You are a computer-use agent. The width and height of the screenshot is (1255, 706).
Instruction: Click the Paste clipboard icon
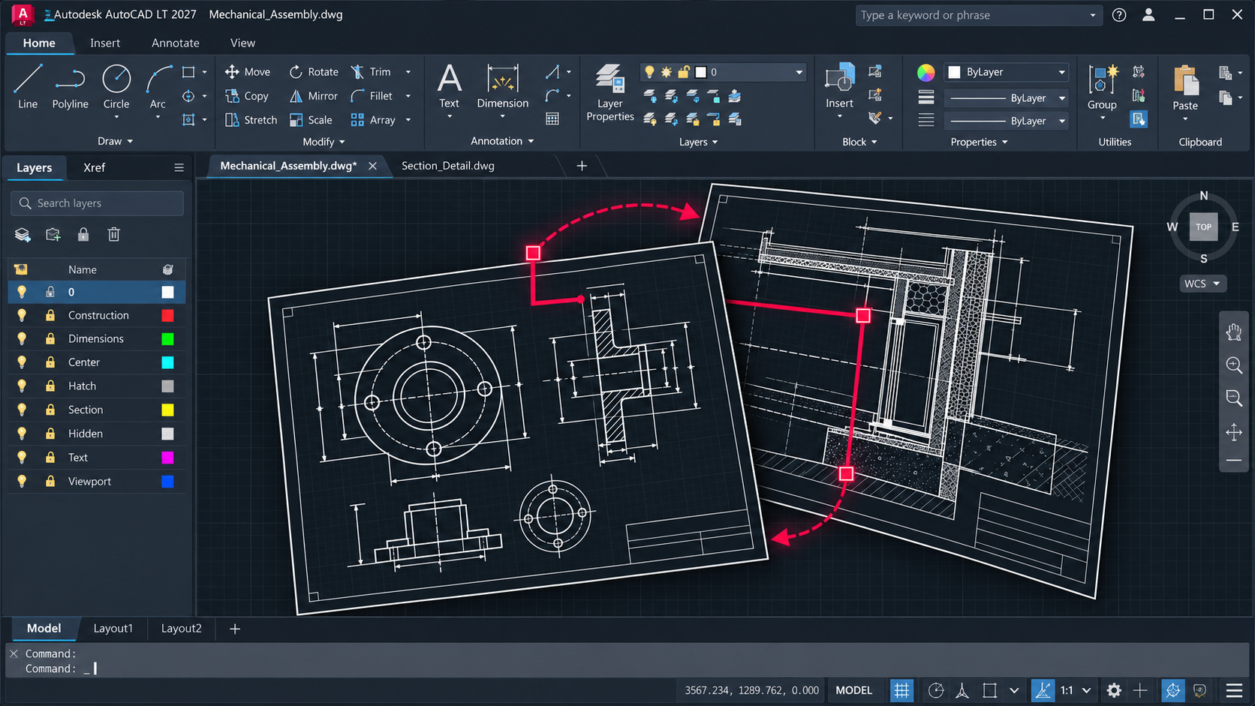coord(1185,89)
